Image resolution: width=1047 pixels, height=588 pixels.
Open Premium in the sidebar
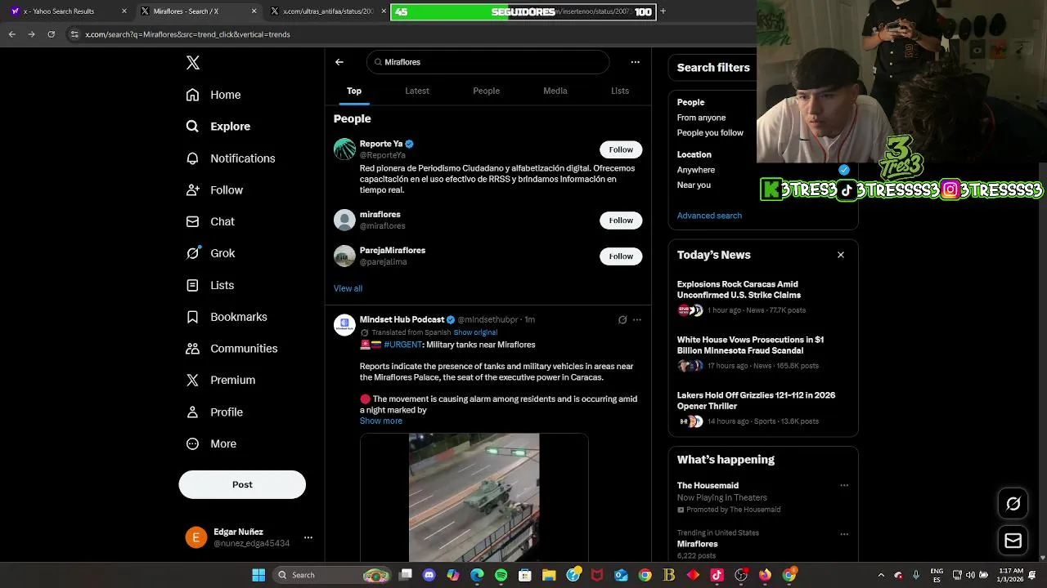pyautogui.click(x=221, y=380)
